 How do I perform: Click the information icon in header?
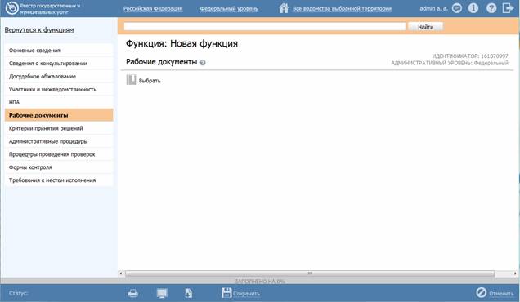click(x=473, y=8)
